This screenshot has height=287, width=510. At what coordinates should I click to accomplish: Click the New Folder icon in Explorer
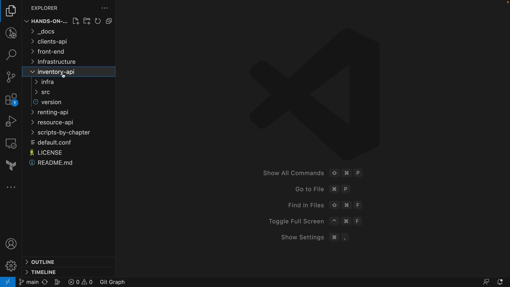pos(87,21)
